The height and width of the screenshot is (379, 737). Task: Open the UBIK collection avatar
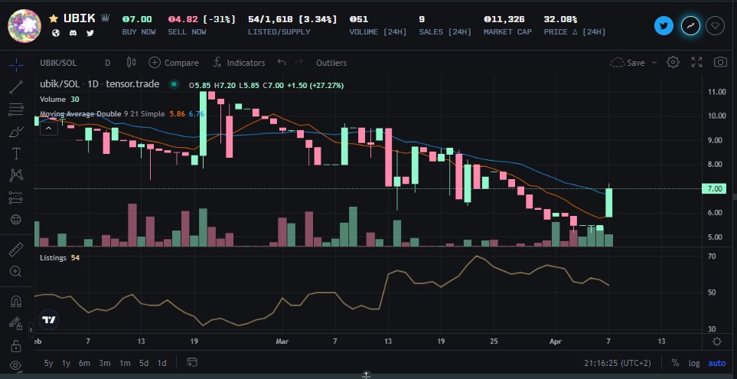[x=24, y=26]
